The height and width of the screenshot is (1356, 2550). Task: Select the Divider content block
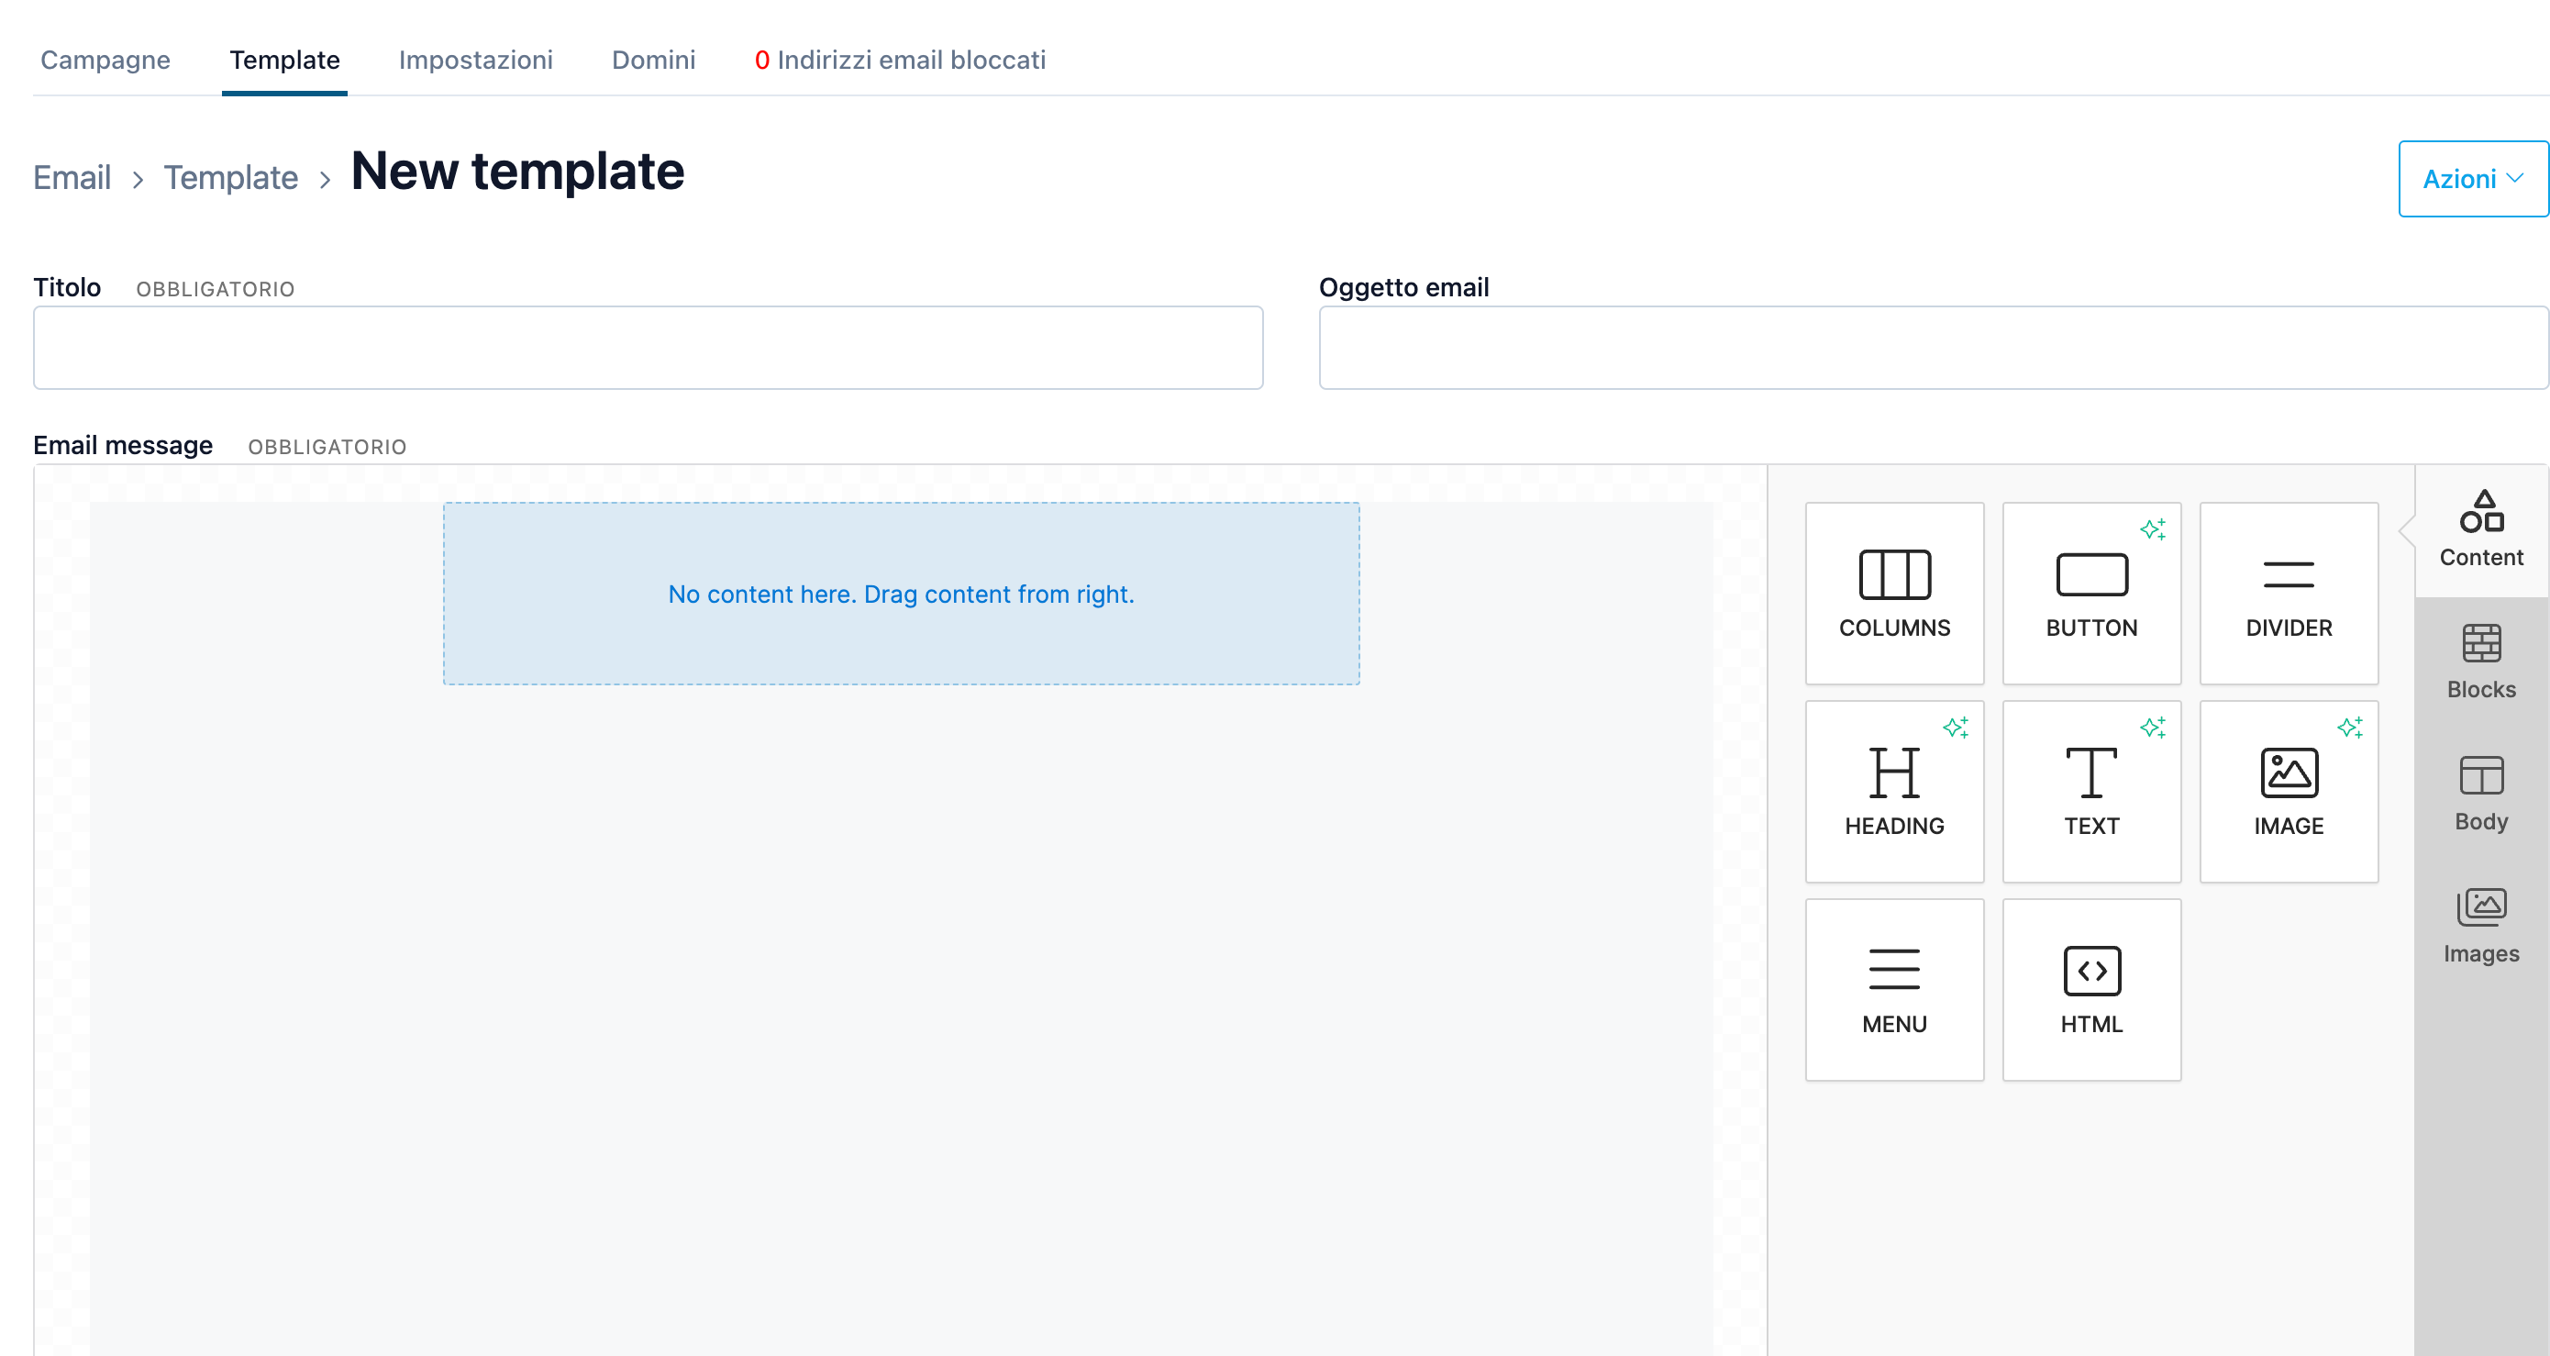(x=2288, y=593)
